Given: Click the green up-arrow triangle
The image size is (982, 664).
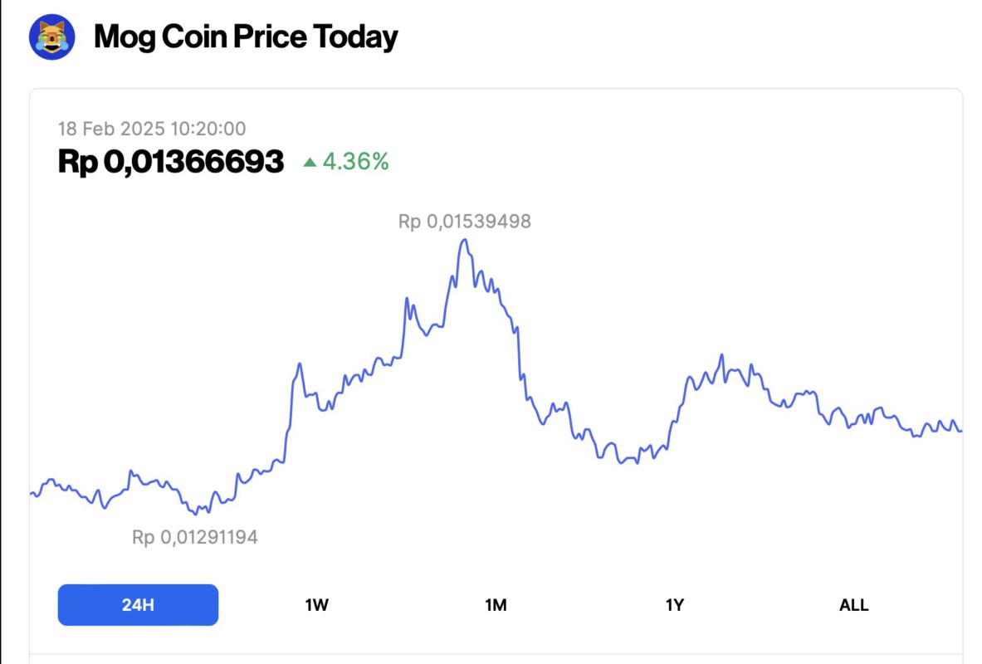Looking at the screenshot, I should coord(310,162).
